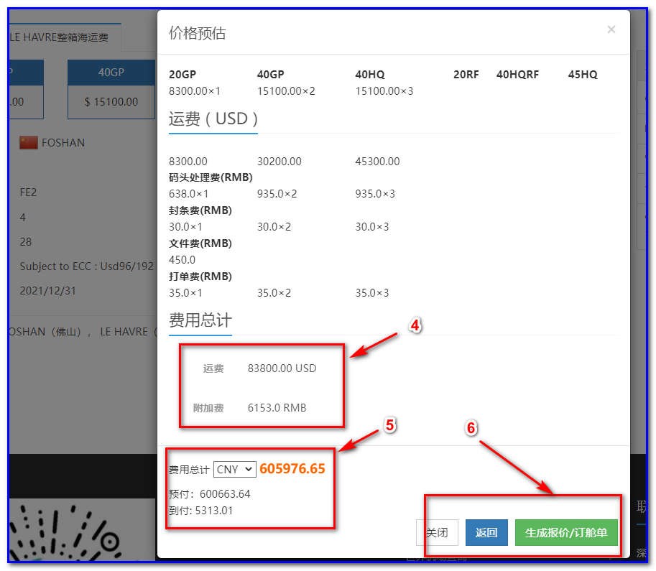Click the 45HQ column label
656x571 pixels.
tap(582, 74)
